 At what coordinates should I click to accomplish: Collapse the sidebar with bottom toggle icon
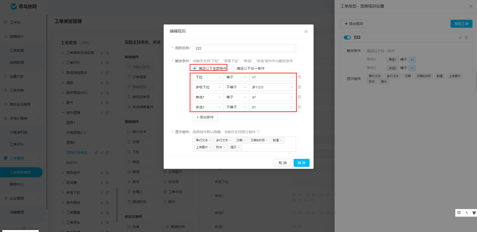[x=24, y=227]
